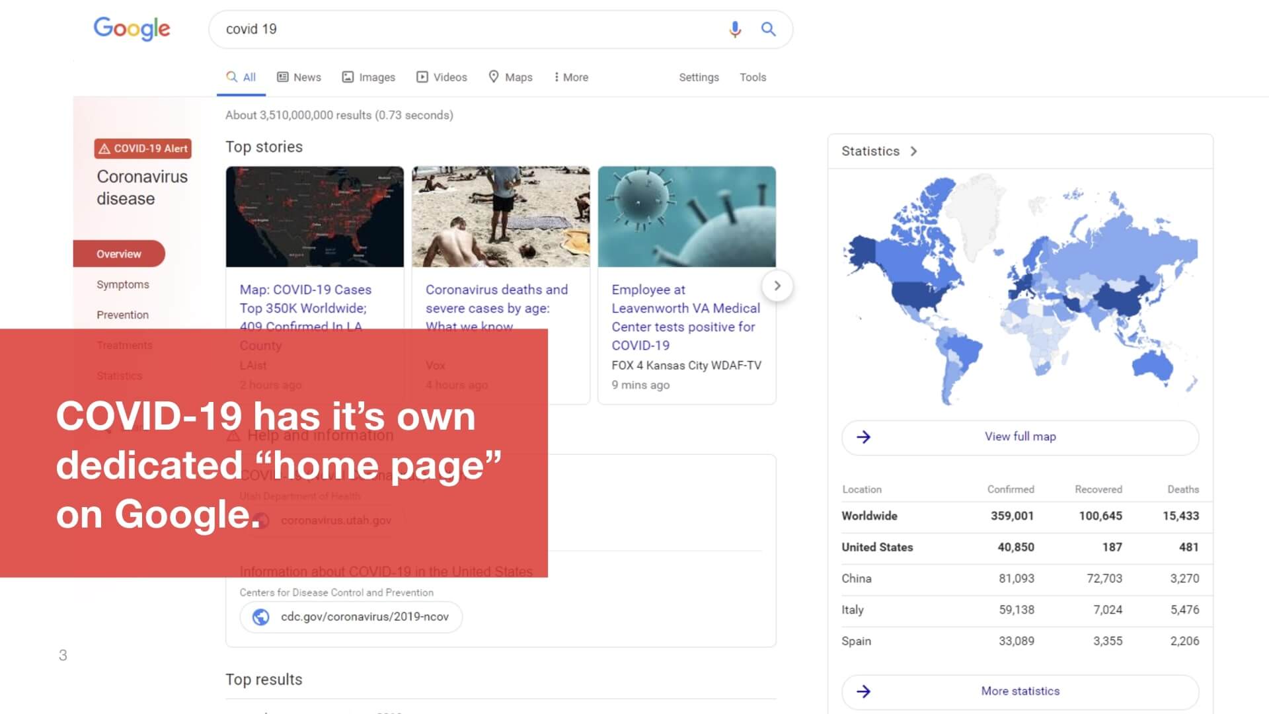This screenshot has height=714, width=1269.
Task: Open the beach photo story thumbnail
Action: pos(501,217)
